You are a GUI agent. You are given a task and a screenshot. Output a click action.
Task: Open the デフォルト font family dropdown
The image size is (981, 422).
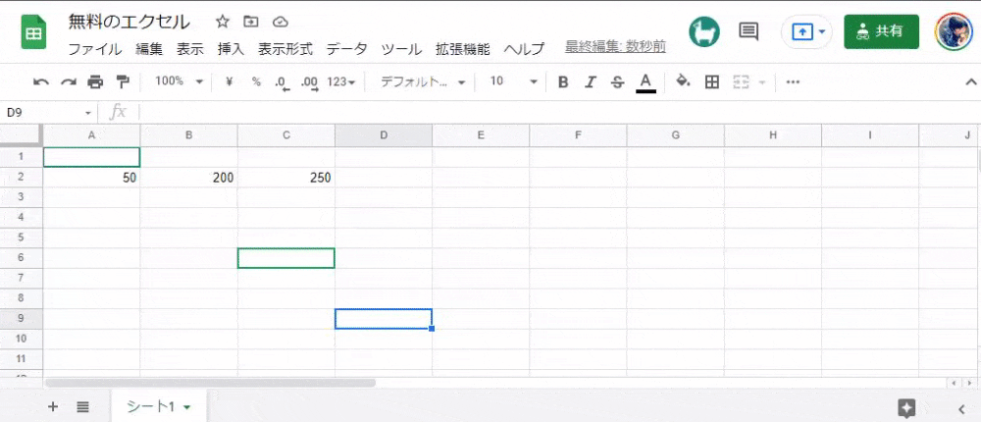(421, 81)
